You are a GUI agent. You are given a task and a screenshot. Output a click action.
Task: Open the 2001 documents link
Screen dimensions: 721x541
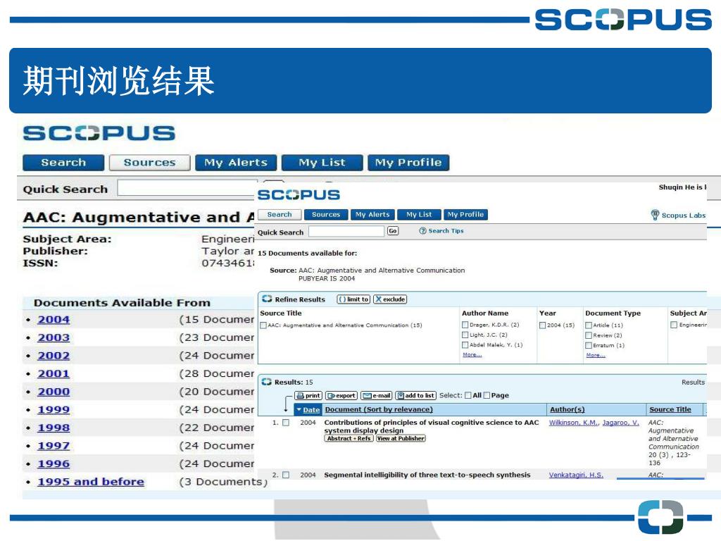click(54, 373)
